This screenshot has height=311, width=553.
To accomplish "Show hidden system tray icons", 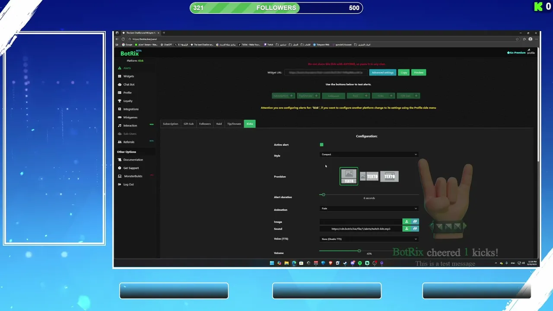I will 496,263.
